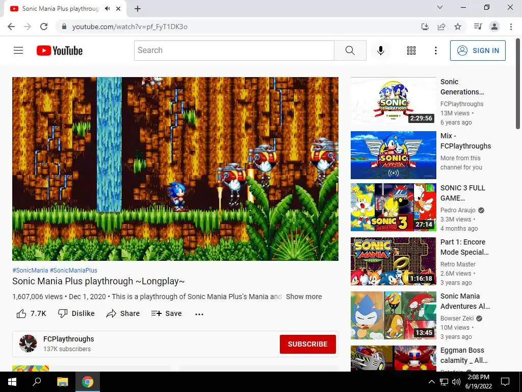The image size is (522, 392).
Task: Click the page vertical scrollbar
Action: (x=518, y=83)
